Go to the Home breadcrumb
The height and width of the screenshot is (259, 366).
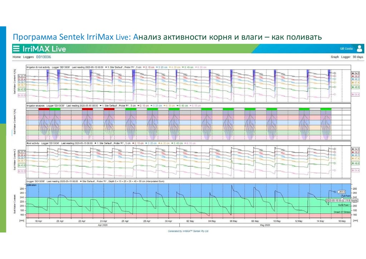click(16, 57)
